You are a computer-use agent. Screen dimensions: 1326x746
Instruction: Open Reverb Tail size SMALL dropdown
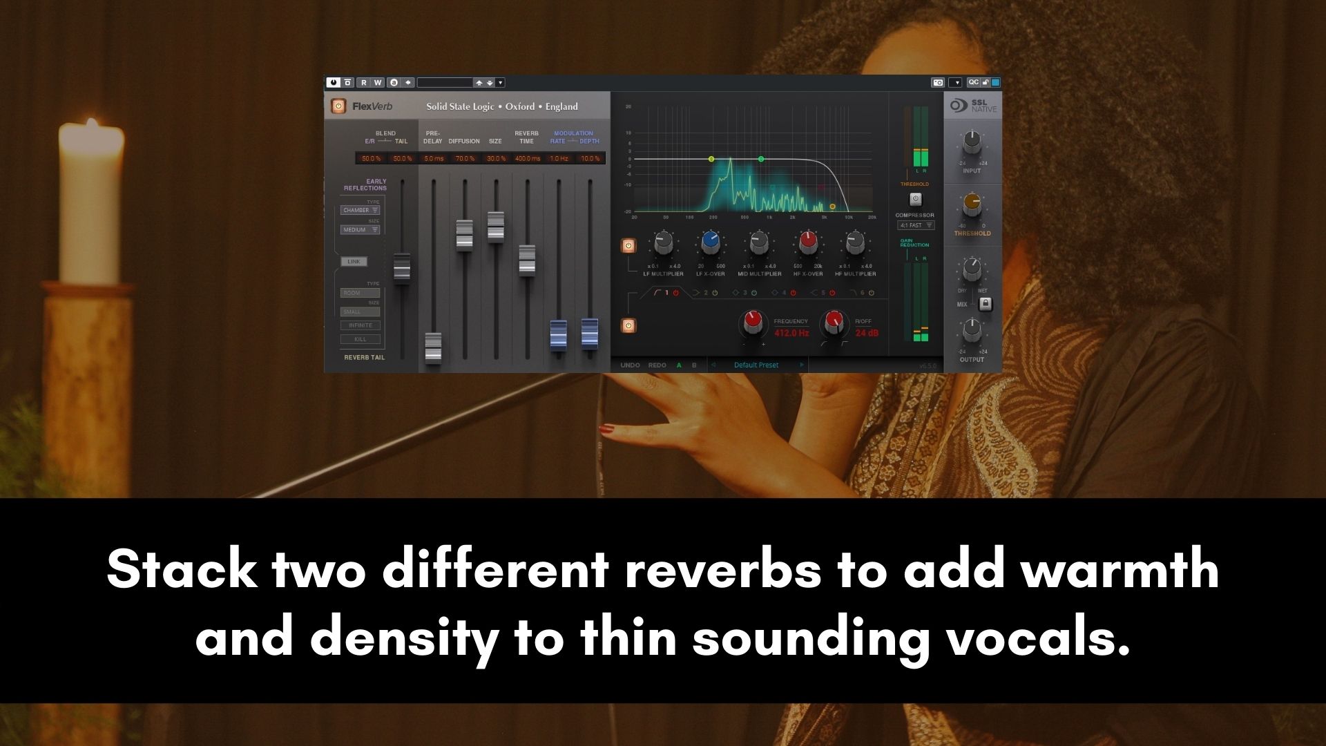pyautogui.click(x=360, y=312)
